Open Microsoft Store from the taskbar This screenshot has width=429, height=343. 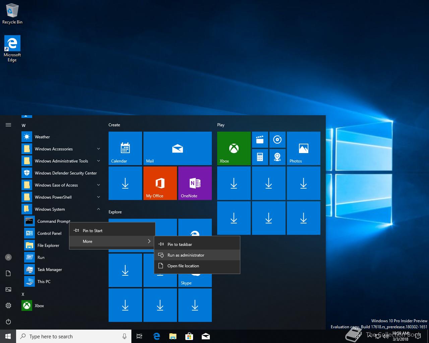189,336
